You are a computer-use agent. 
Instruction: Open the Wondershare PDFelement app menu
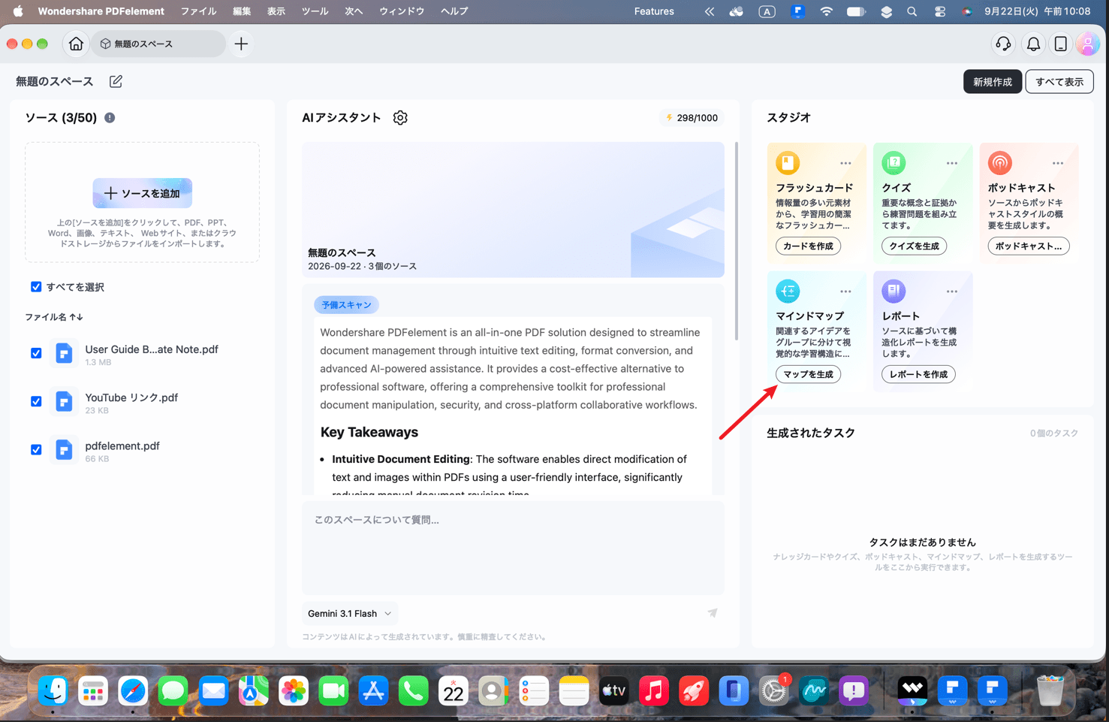coord(101,11)
